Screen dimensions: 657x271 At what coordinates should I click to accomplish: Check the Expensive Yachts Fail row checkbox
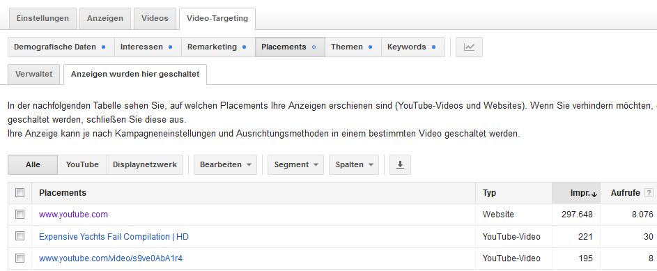pyautogui.click(x=20, y=236)
